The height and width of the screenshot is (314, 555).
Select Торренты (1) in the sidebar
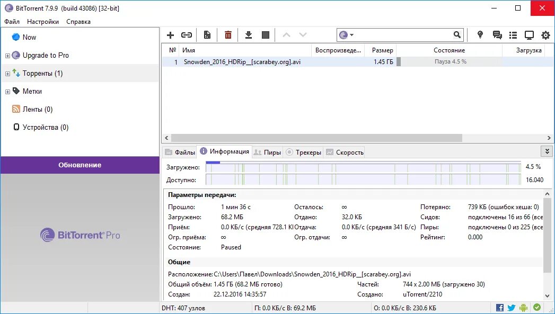click(42, 73)
